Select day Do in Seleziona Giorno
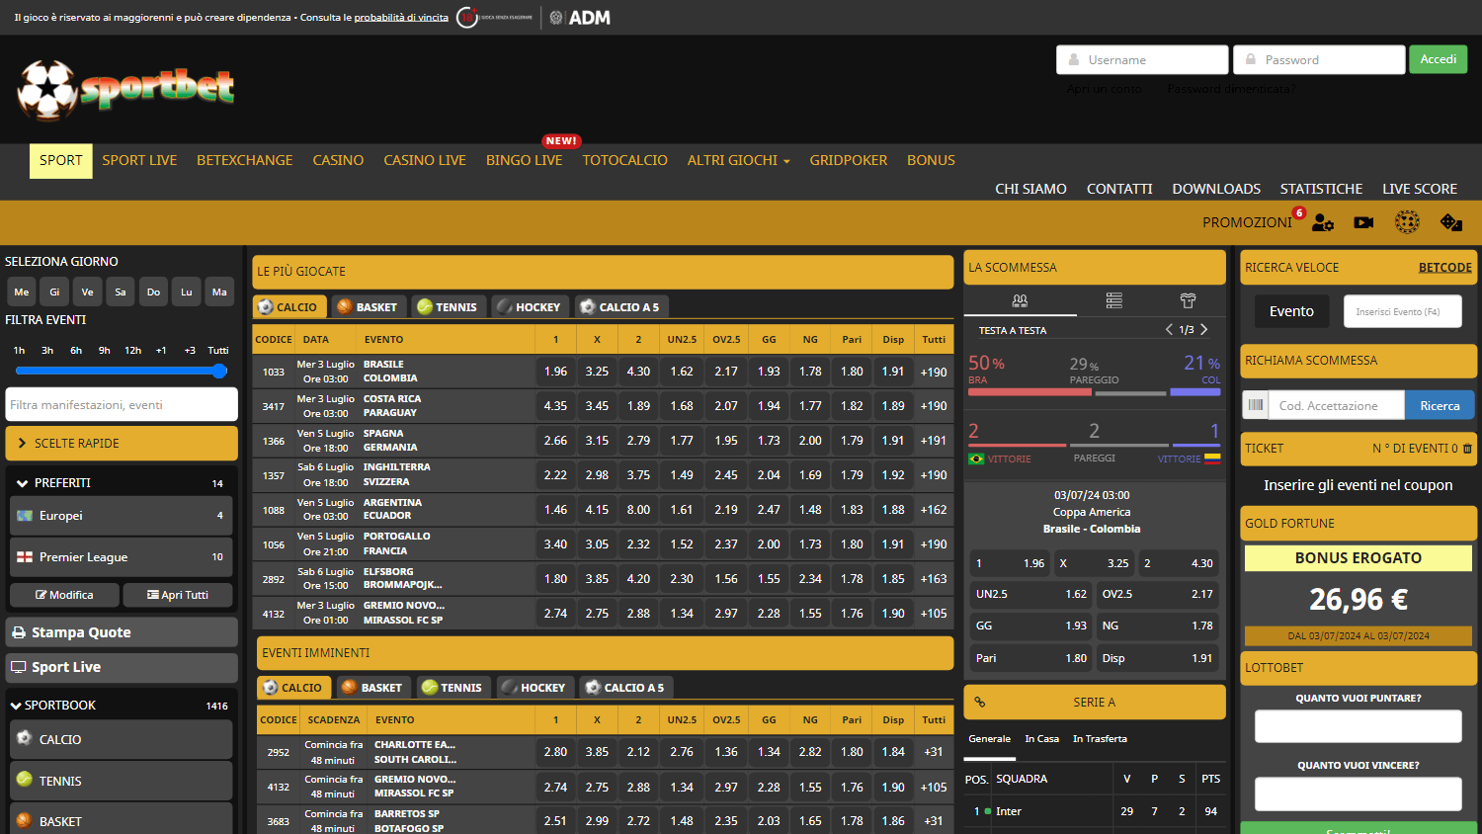This screenshot has height=834, width=1482. pyautogui.click(x=153, y=292)
